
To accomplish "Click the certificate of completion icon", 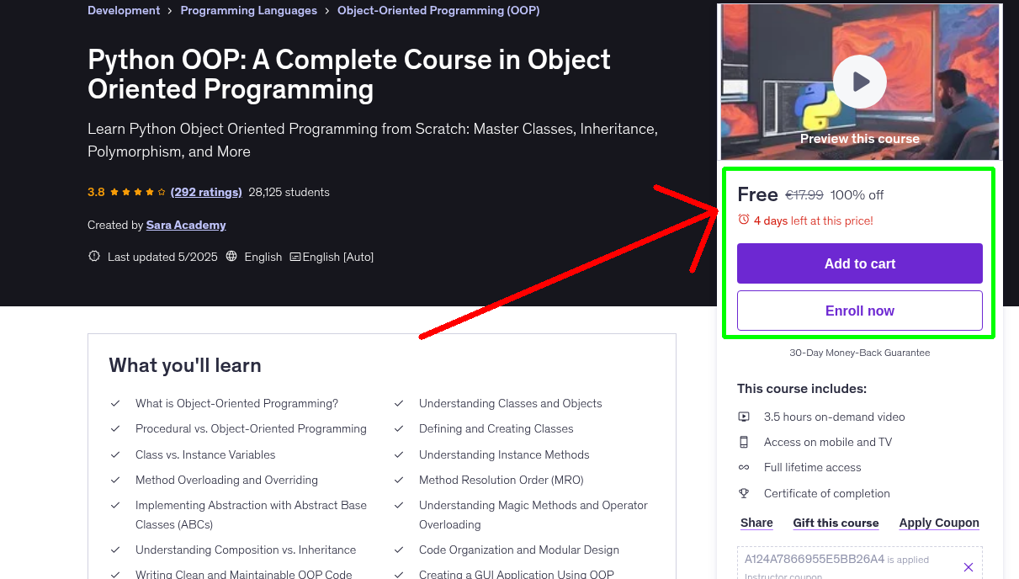I will tap(744, 493).
